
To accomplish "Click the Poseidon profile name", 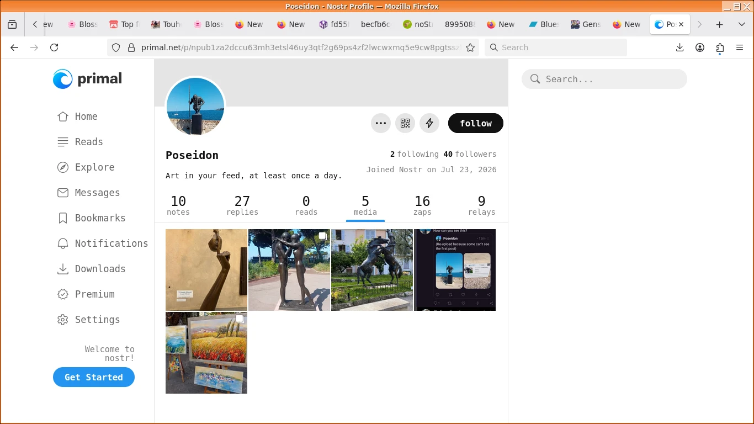I will 192,155.
